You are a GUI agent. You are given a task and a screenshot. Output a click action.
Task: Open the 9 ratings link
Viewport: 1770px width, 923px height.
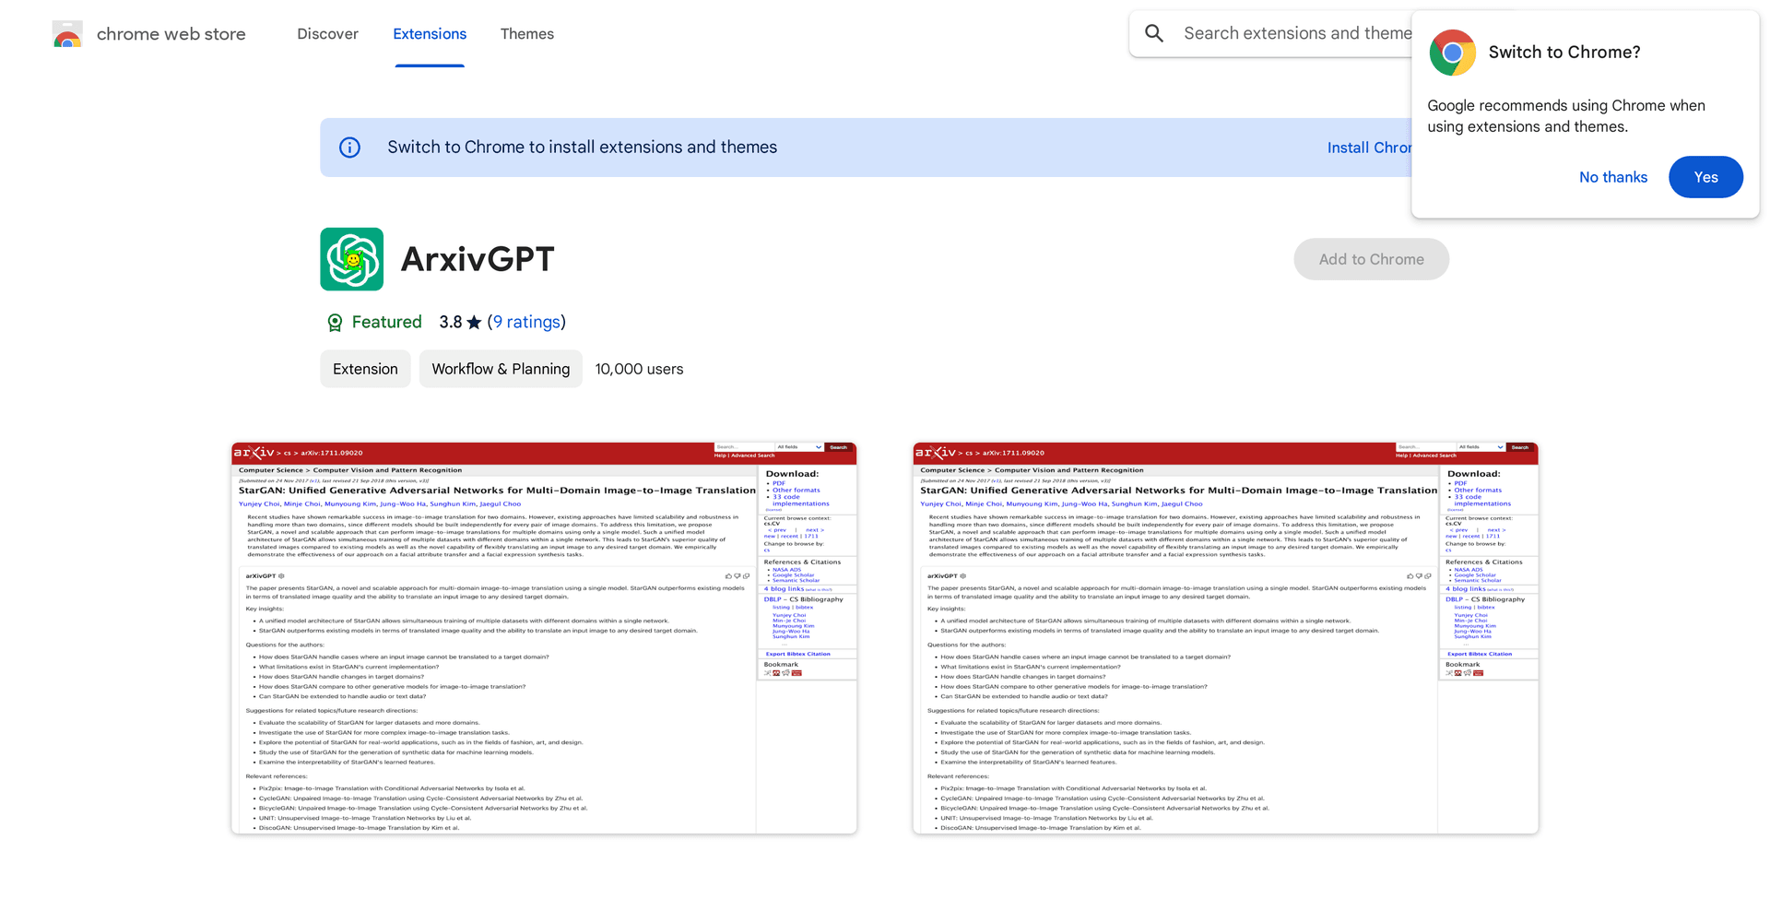click(526, 322)
